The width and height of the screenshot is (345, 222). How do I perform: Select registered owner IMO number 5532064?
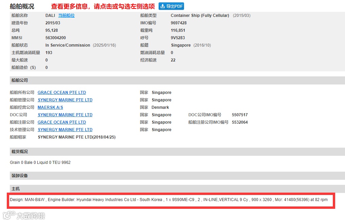240,122
